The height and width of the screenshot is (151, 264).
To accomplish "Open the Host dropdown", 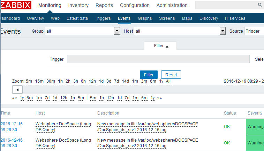I will click(180, 31).
